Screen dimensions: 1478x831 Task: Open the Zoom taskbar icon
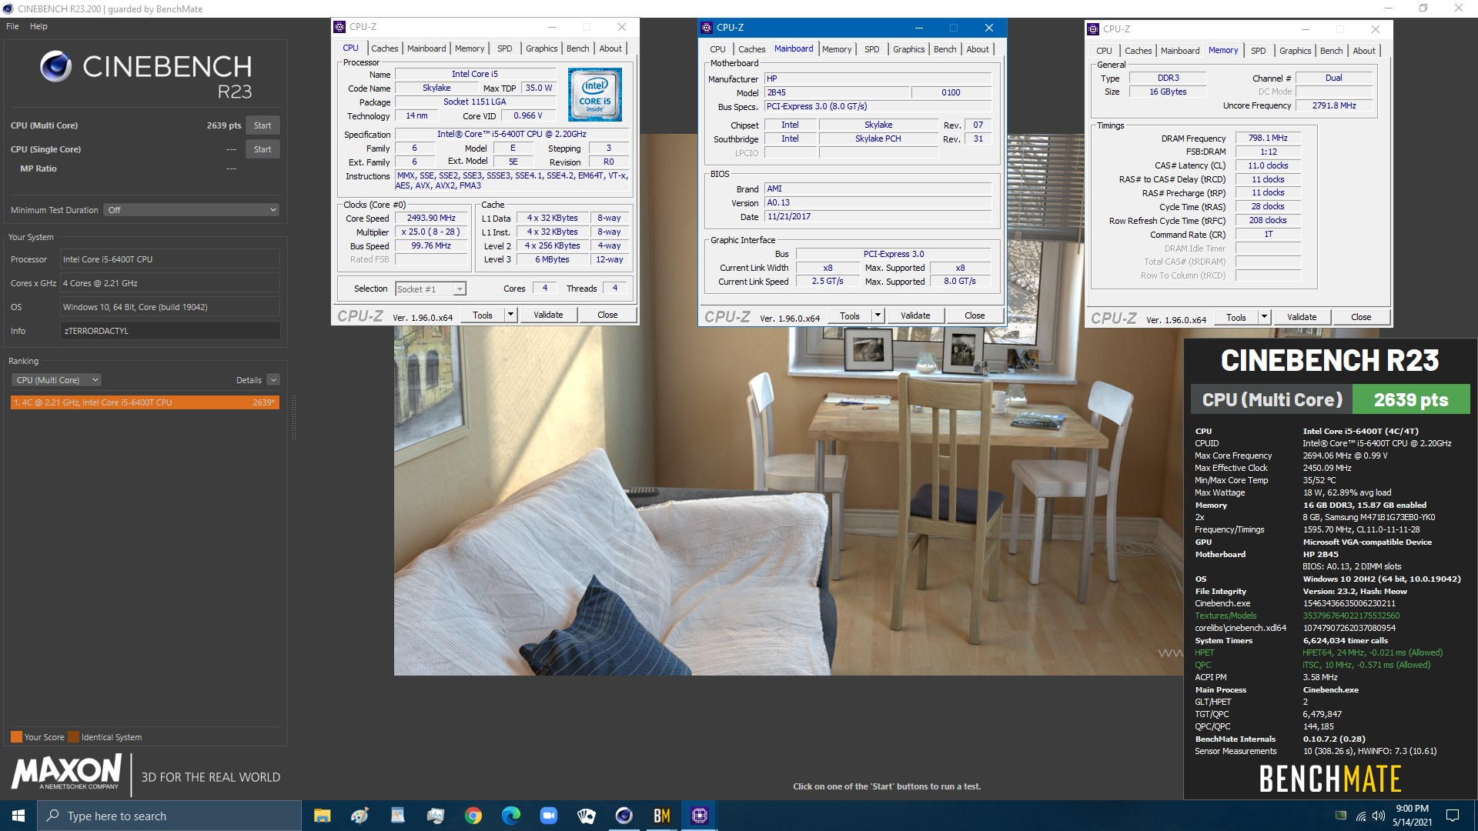coord(549,816)
